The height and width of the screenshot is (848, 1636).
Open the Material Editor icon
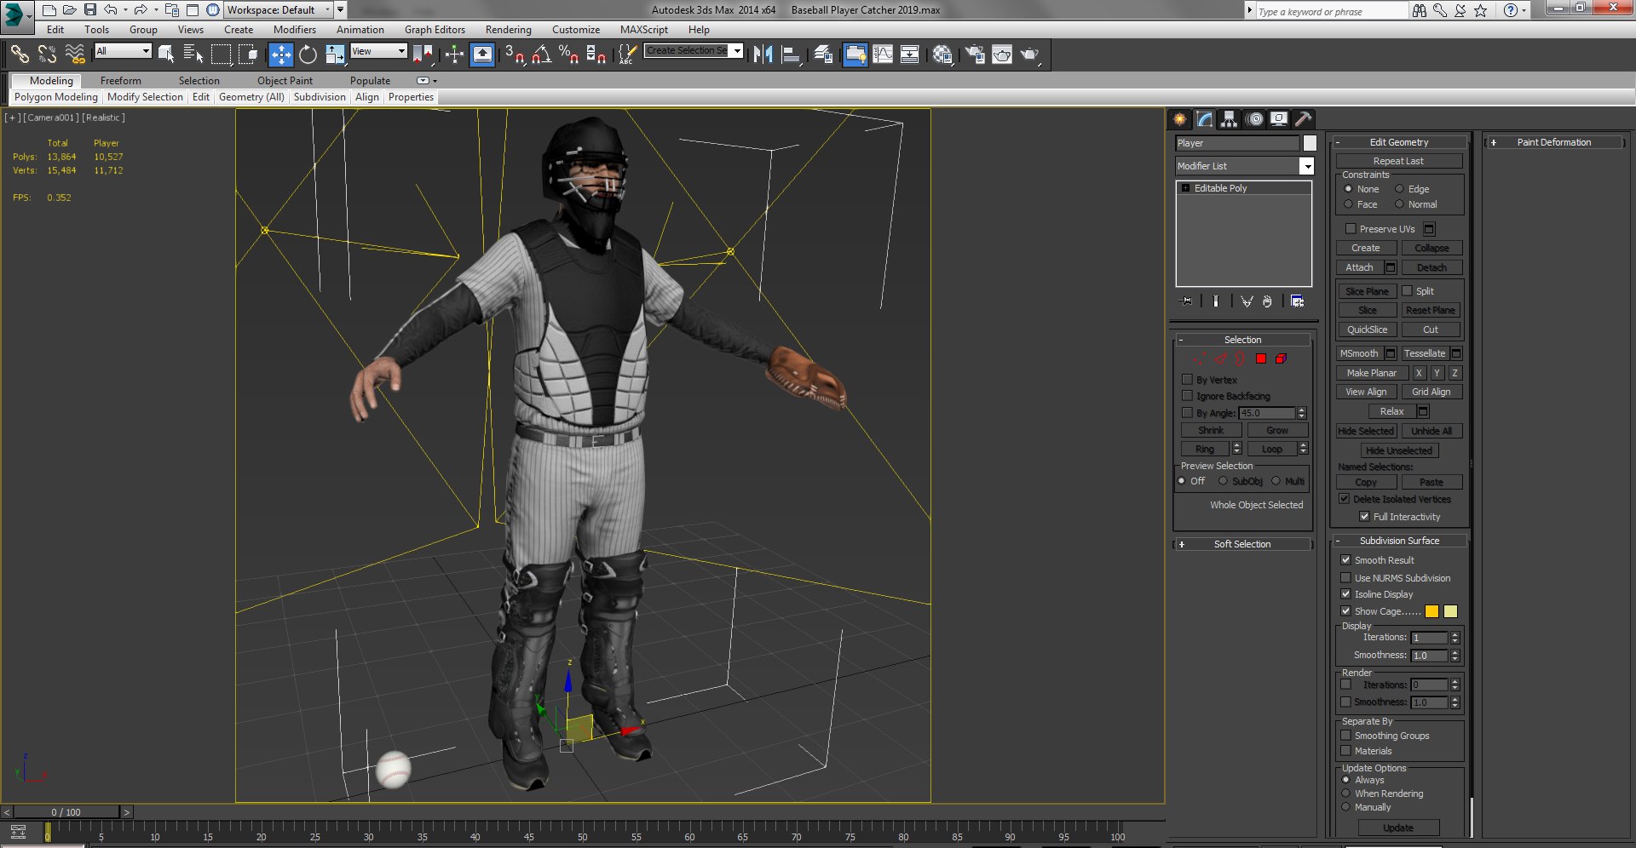[x=942, y=54]
